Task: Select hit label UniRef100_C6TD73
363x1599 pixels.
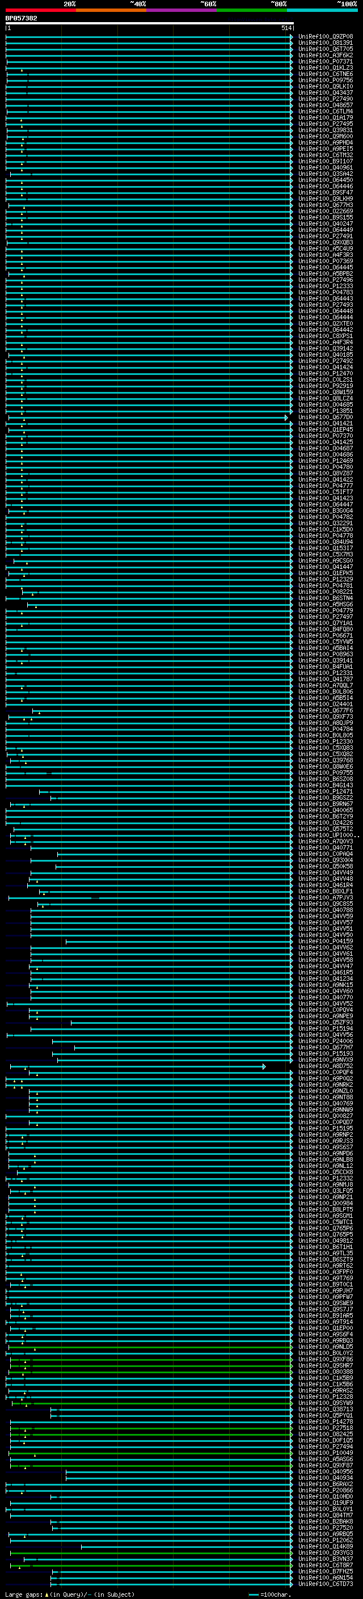Action: [326, 1584]
